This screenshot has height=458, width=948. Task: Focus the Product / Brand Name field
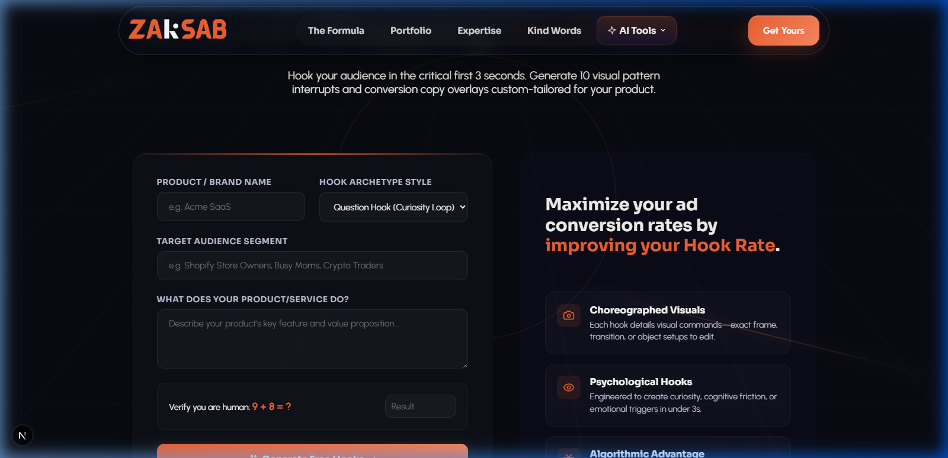pyautogui.click(x=231, y=207)
